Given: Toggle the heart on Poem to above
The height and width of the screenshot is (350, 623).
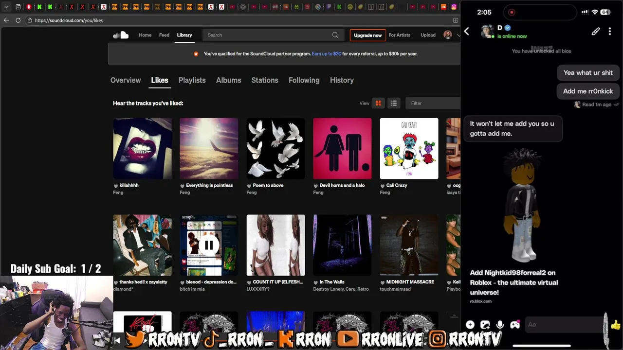Looking at the screenshot, I should tap(249, 186).
